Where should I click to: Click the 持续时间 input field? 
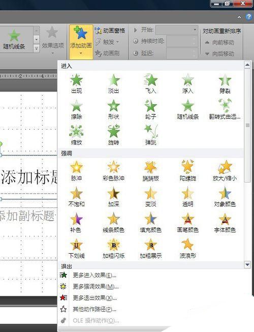point(182,41)
